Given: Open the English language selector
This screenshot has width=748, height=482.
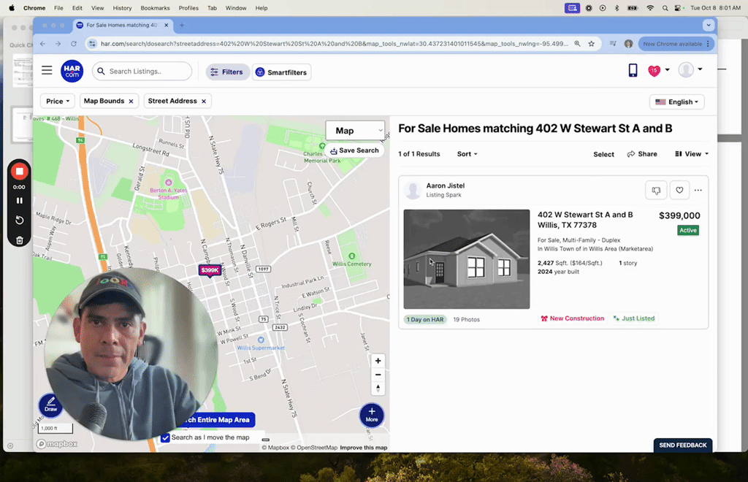Looking at the screenshot, I should (676, 102).
